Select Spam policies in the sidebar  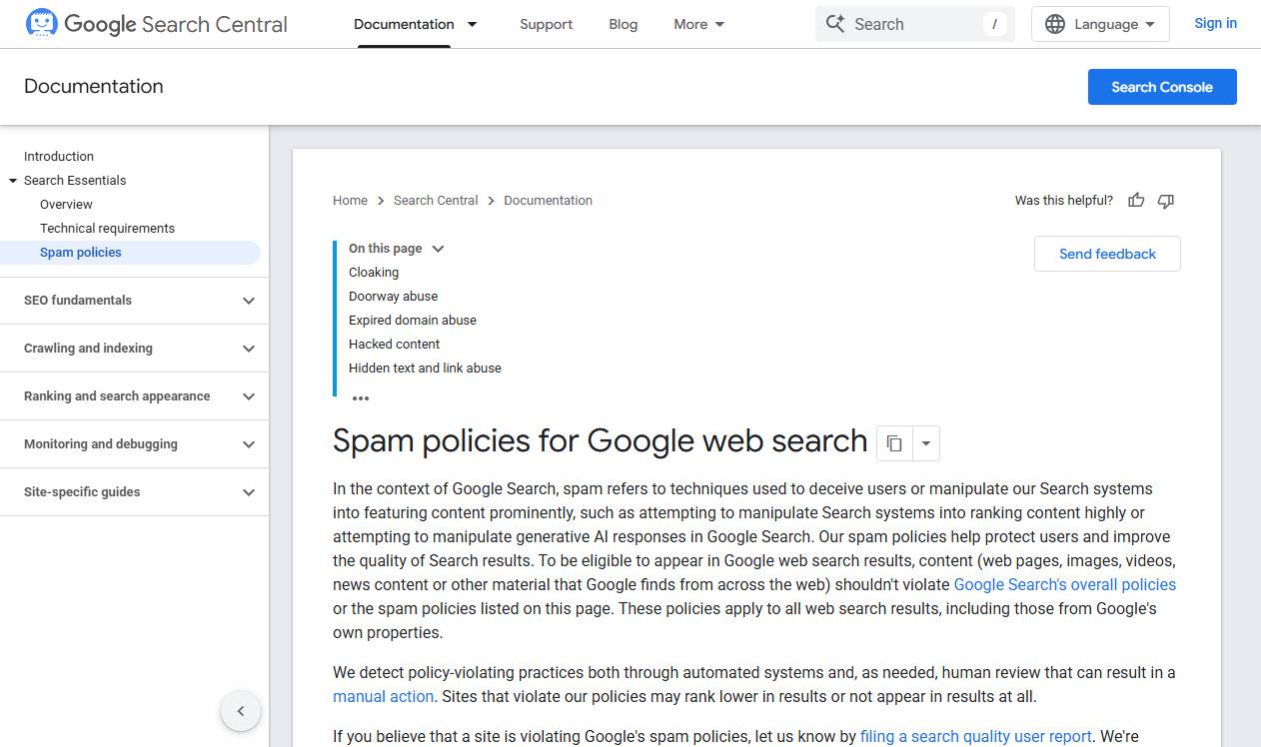130,253
